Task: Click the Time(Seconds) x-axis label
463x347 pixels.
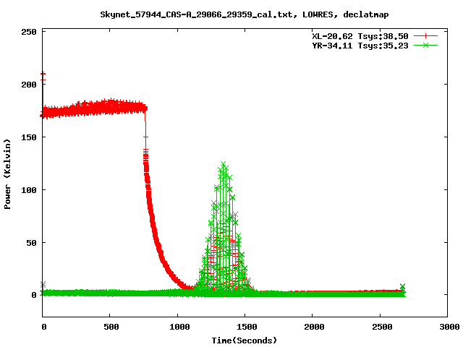Action: pyautogui.click(x=245, y=340)
